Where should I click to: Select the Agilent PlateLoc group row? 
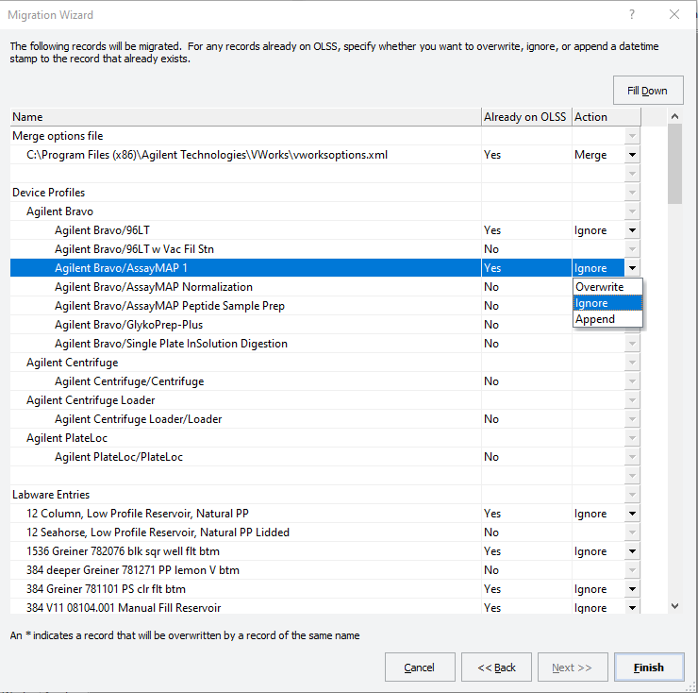coord(325,438)
